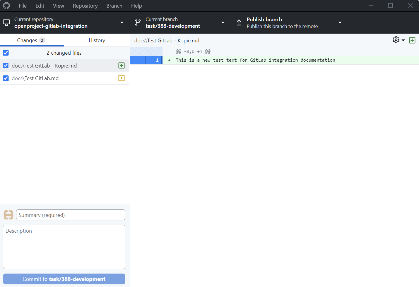
Task: Open the Current repository dropdown
Action: (x=122, y=23)
